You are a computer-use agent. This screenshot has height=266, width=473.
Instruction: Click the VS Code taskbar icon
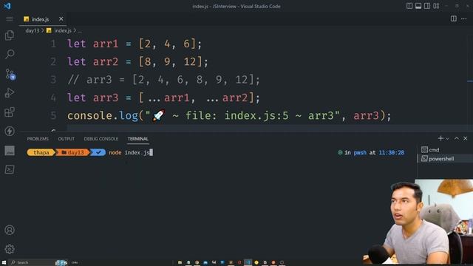coord(248,263)
